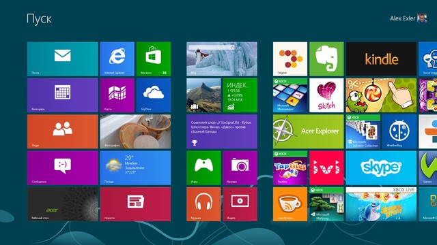This screenshot has width=437, height=245.
Task: Click the Alex Exler user name
Action: coord(402,18)
